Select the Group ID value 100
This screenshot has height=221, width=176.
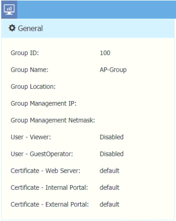click(105, 53)
